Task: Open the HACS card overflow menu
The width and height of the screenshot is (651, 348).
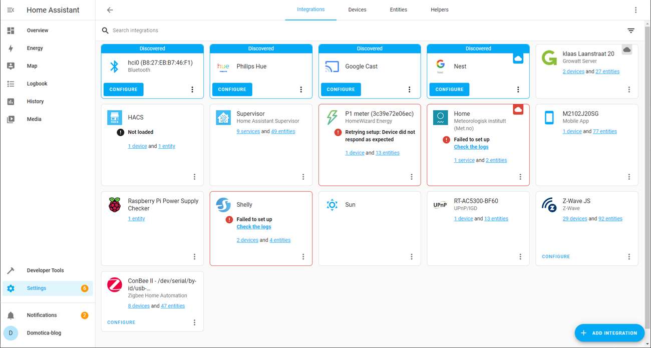Action: pyautogui.click(x=194, y=177)
